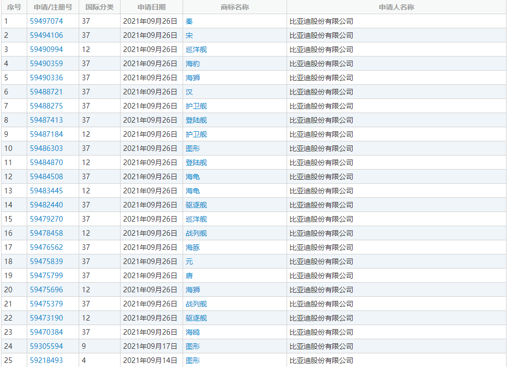Click trademark 海鸥 in row 23
This screenshot has width=507, height=367.
193,332
